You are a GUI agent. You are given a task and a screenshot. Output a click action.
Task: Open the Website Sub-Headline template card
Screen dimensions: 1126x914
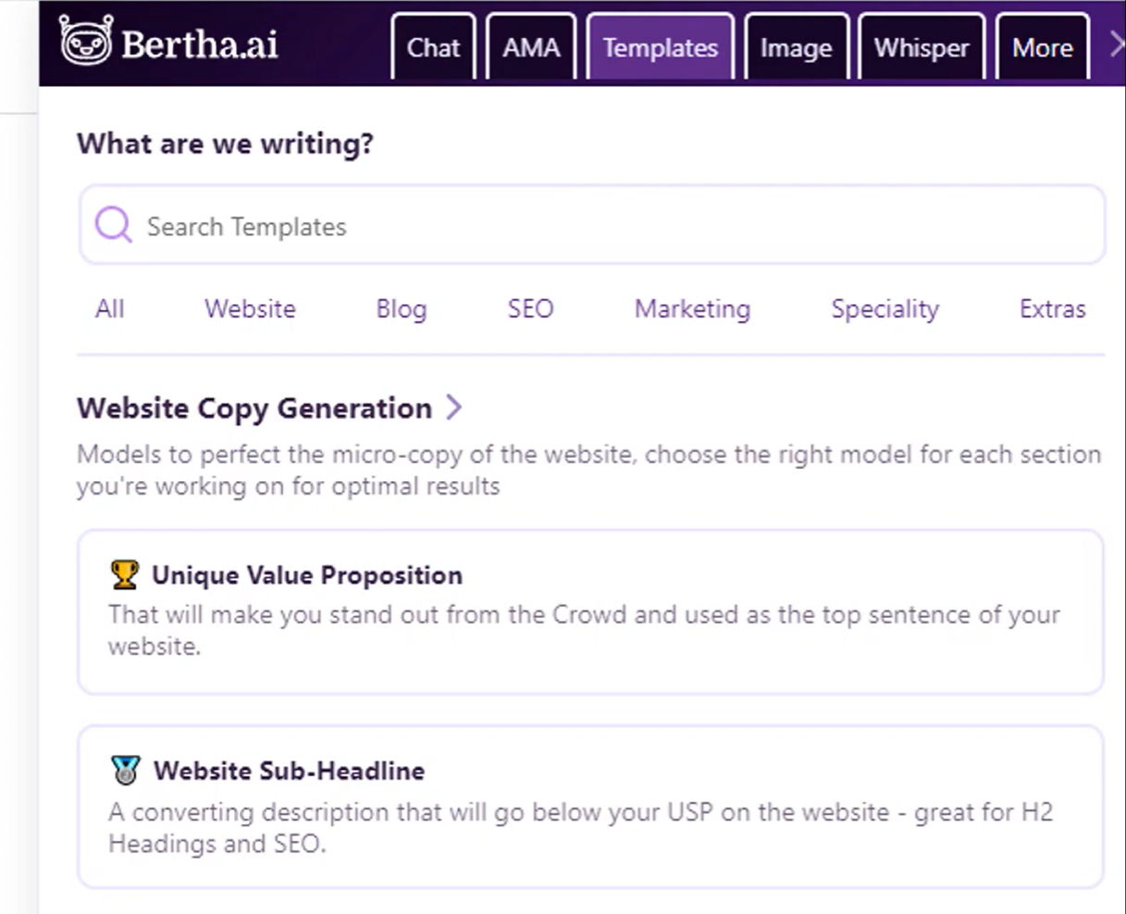coord(590,807)
